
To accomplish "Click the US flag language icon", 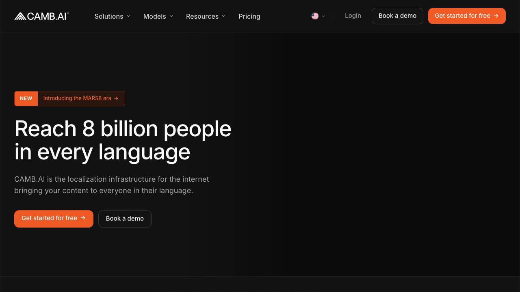I will coord(315,16).
